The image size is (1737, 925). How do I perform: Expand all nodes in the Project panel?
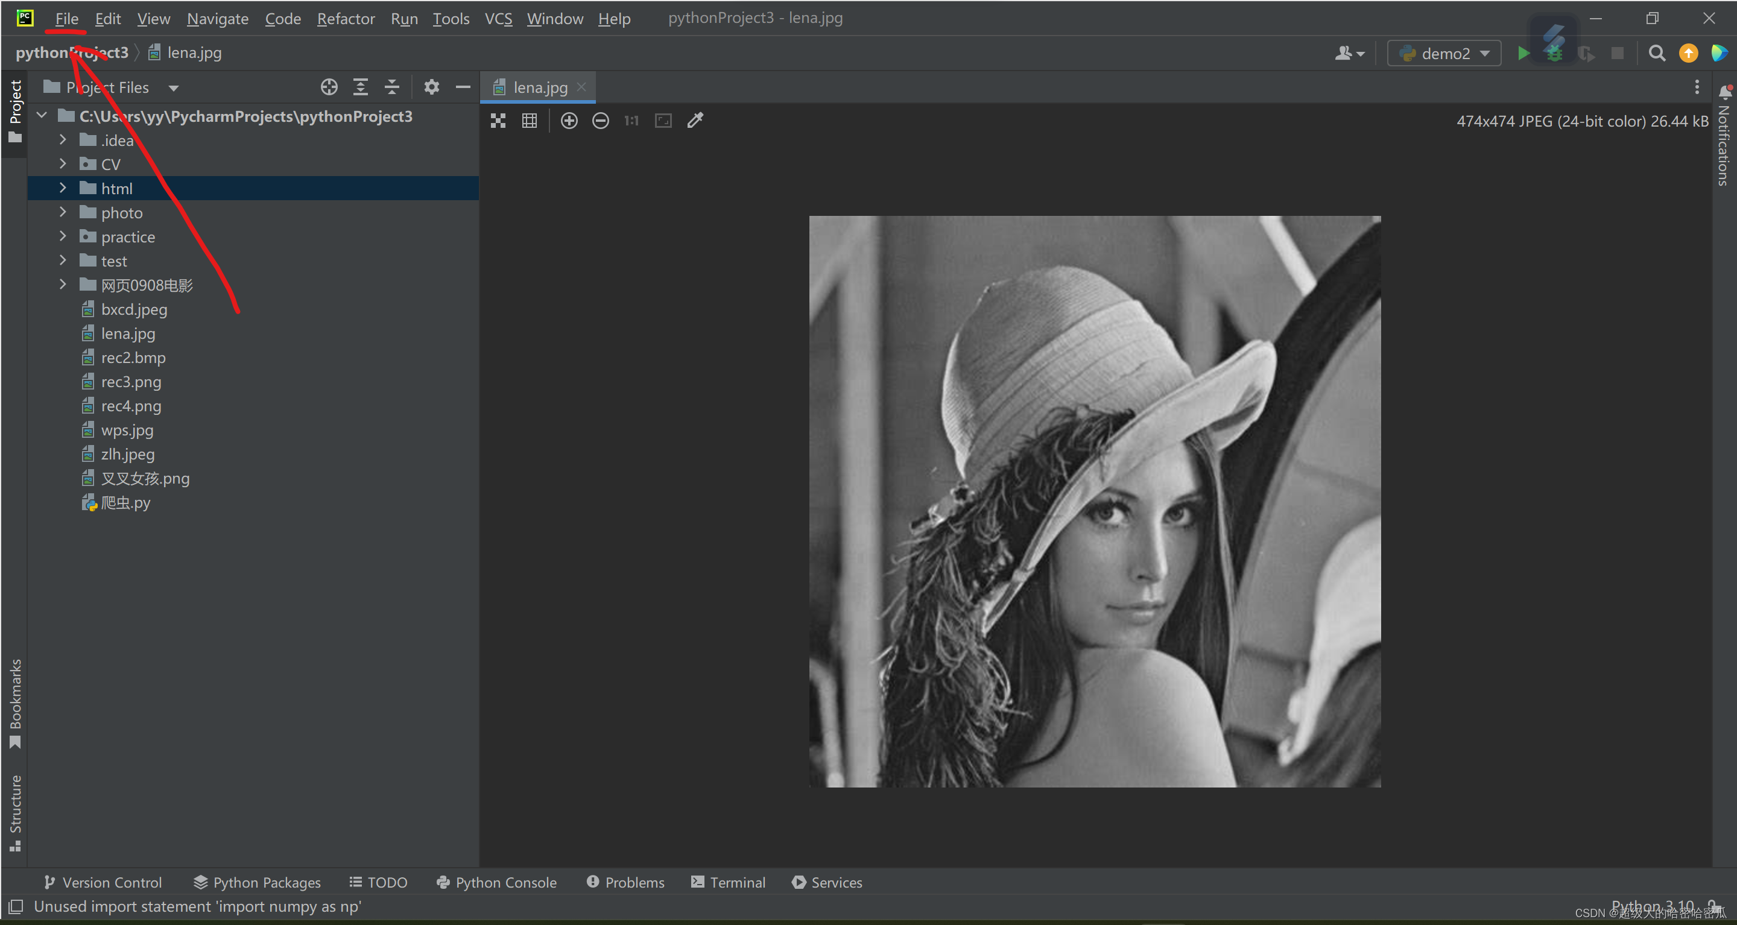click(x=361, y=87)
